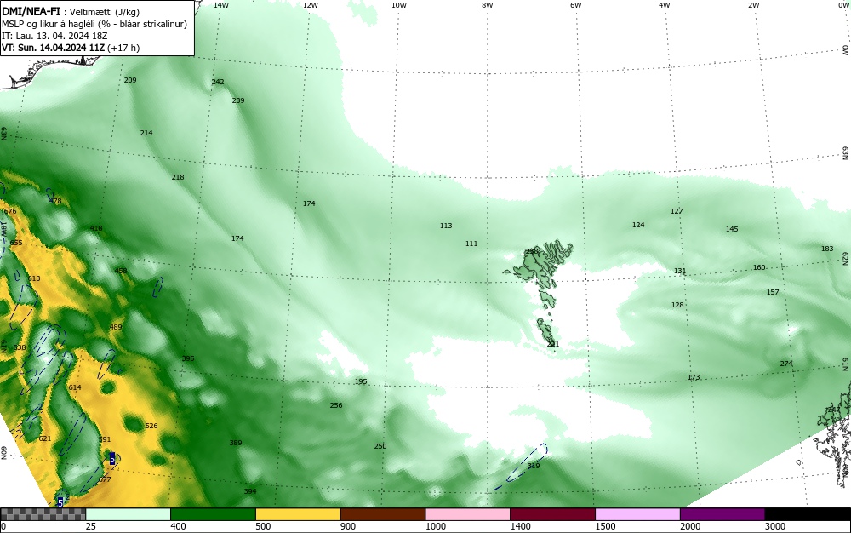Click the map value 195
The height and width of the screenshot is (533, 851).
(x=361, y=381)
